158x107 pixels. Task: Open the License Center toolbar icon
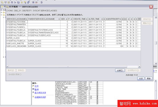(25, 2)
